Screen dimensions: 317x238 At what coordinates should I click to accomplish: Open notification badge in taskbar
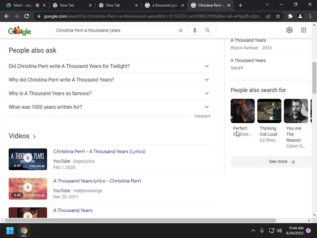[308, 231]
